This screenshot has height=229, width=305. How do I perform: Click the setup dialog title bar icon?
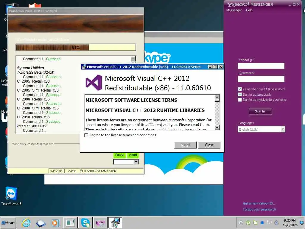coord(84,67)
